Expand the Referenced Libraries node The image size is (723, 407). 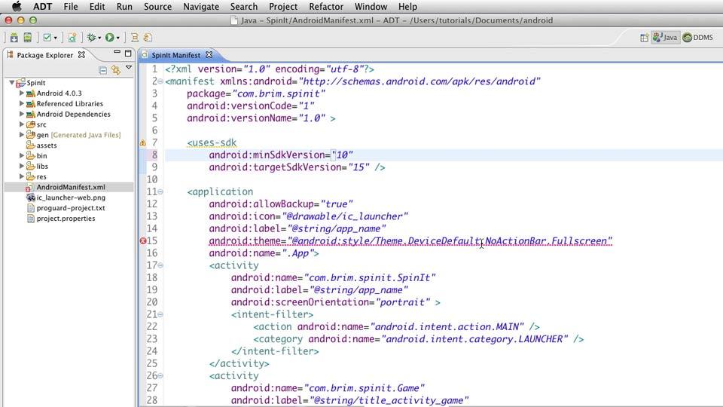[x=21, y=103]
